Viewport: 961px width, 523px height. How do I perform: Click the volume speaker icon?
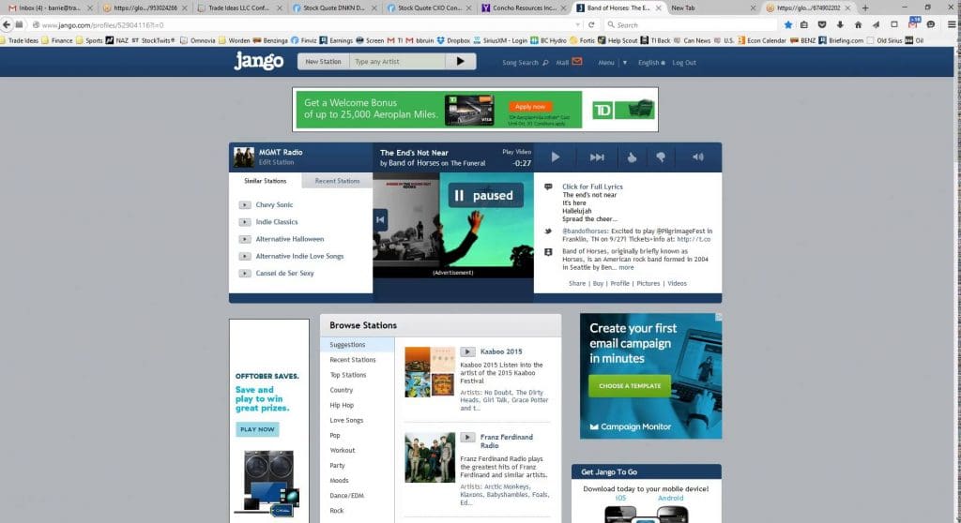[698, 157]
